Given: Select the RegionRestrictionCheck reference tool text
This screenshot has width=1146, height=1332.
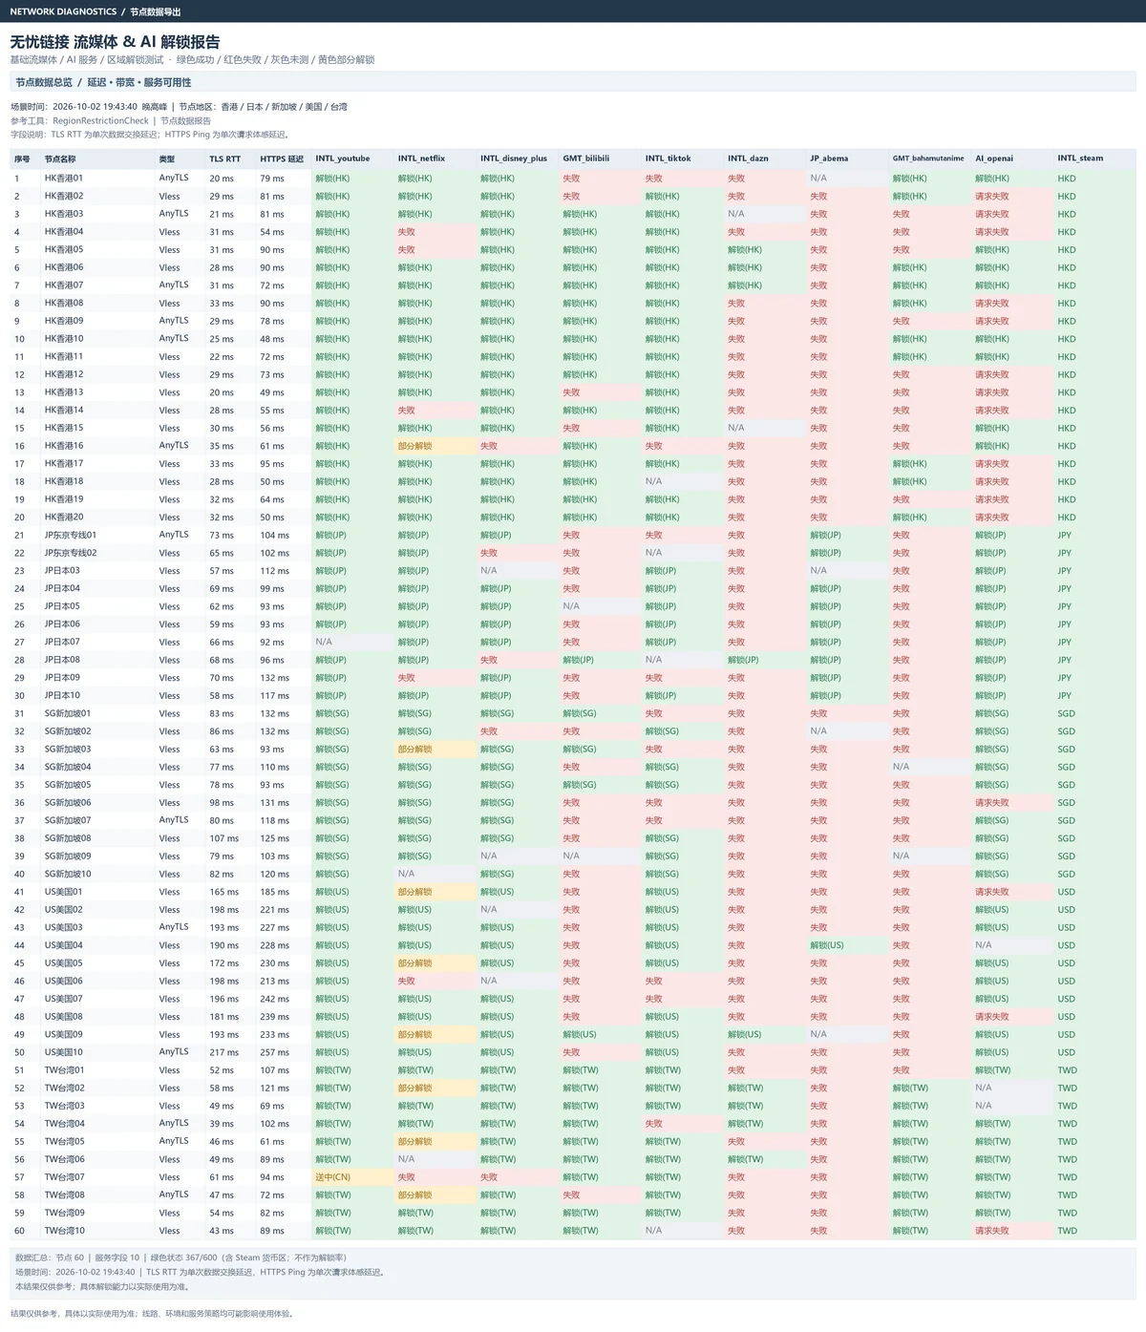Looking at the screenshot, I should [100, 121].
